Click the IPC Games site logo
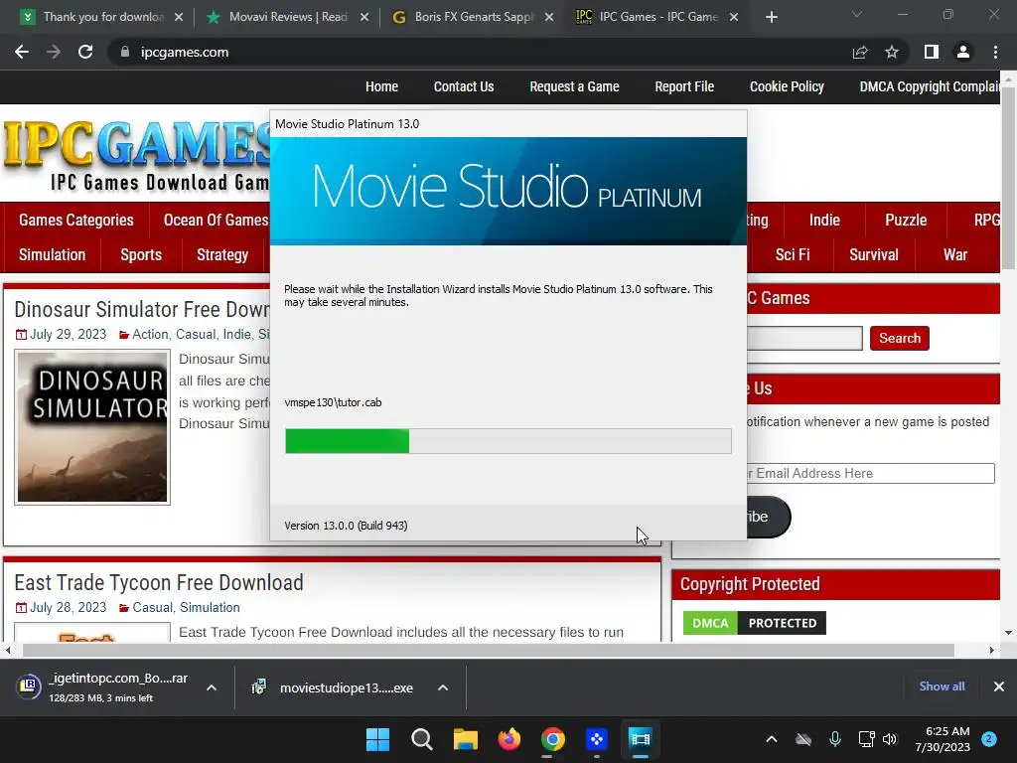This screenshot has height=763, width=1017. pos(136,154)
